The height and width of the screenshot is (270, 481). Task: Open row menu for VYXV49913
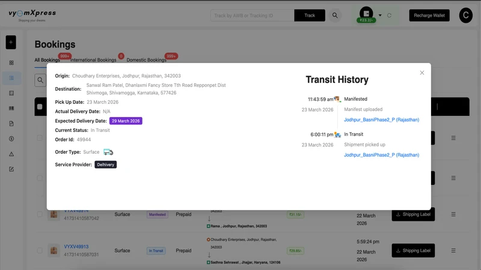(453, 250)
